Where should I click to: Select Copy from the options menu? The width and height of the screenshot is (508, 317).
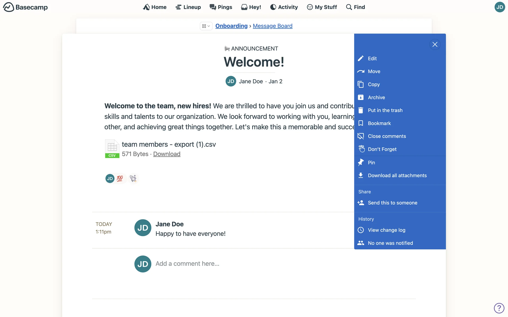pos(374,85)
